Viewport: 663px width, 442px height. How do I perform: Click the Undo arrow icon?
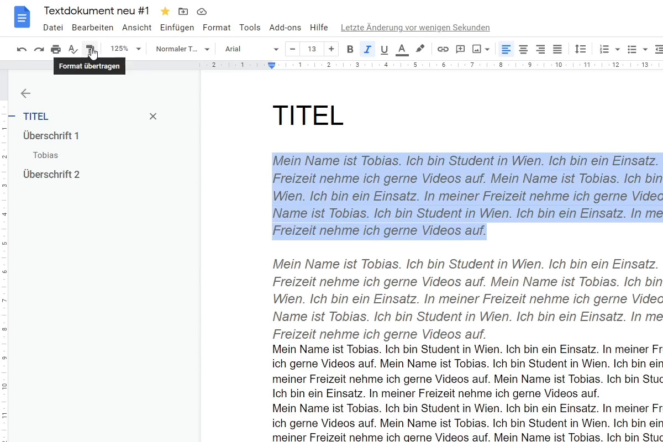[22, 49]
